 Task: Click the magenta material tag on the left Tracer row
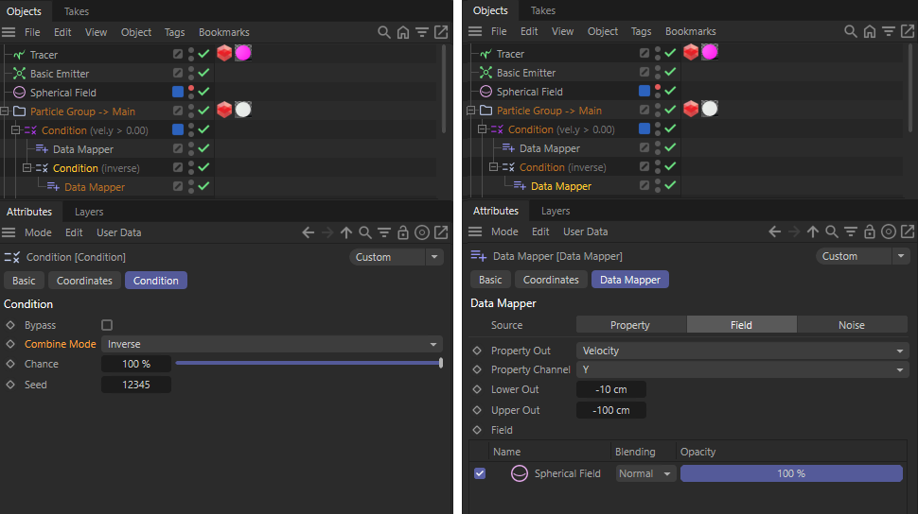click(243, 53)
